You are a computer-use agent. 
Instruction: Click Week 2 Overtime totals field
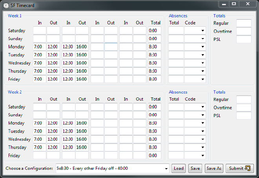(244, 107)
